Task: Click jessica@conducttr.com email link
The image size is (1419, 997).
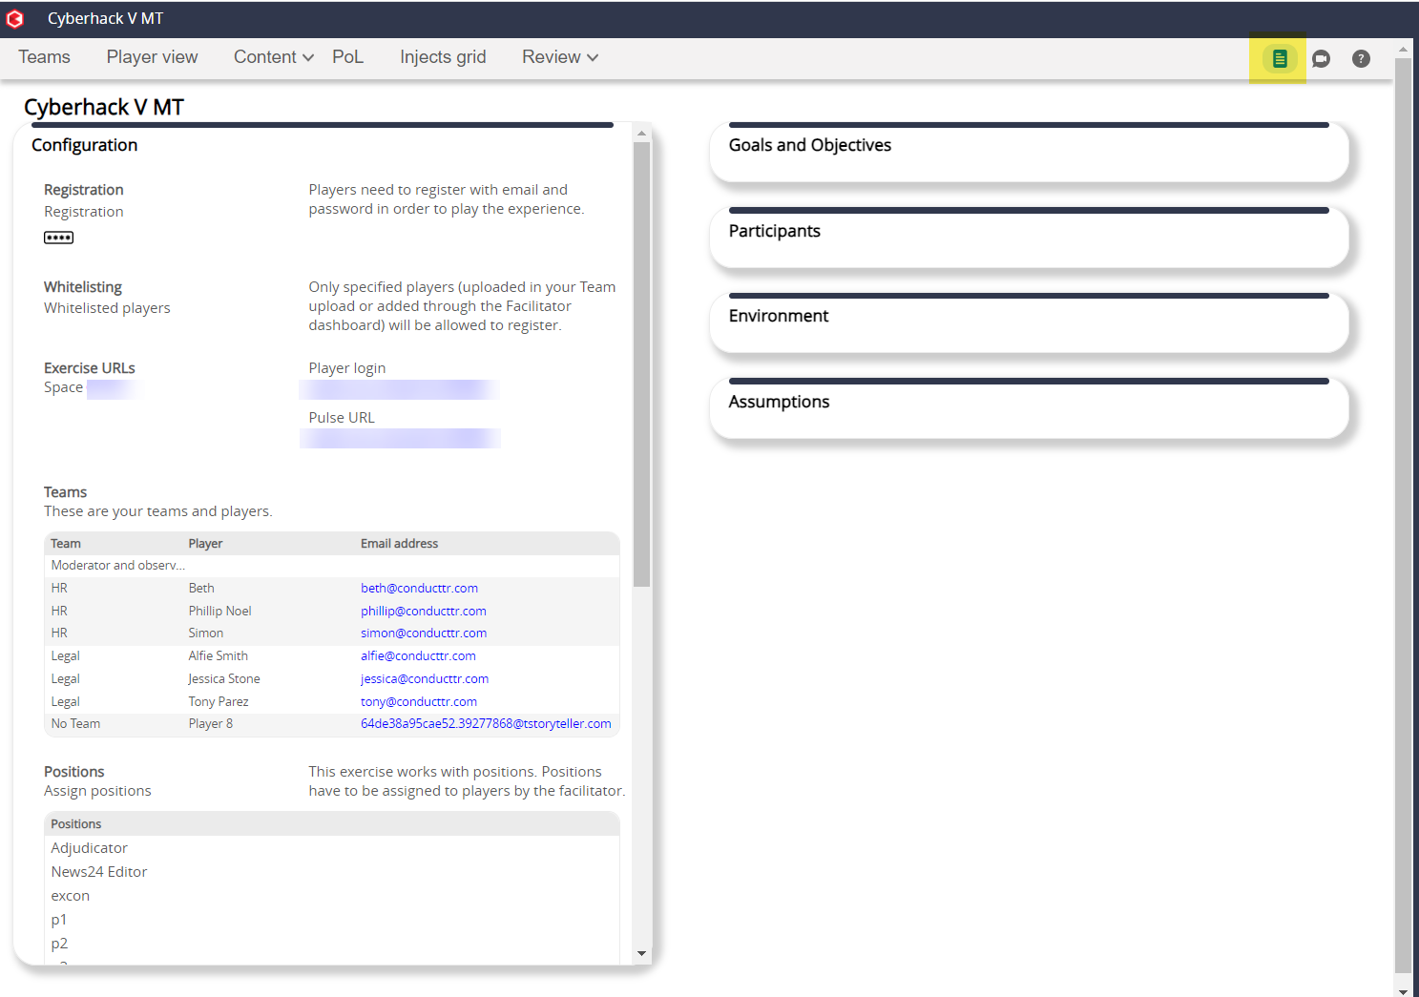Action: click(424, 679)
